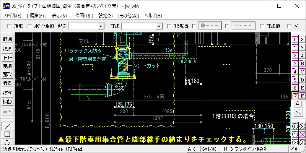Click layer group button ⑧
This screenshot has width=306, height=153.
coord(302,126)
